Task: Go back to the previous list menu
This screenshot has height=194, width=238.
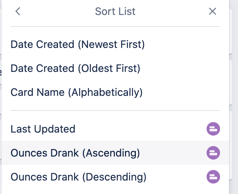Action: tap(18, 11)
